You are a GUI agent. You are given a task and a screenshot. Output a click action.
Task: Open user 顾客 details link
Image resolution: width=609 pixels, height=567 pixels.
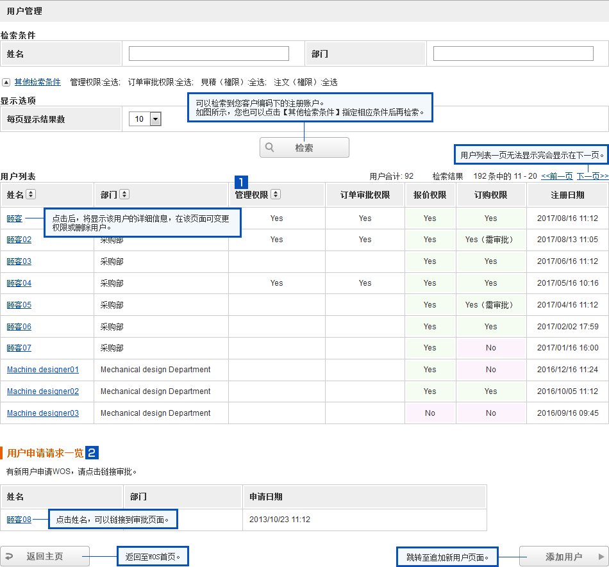tap(15, 218)
